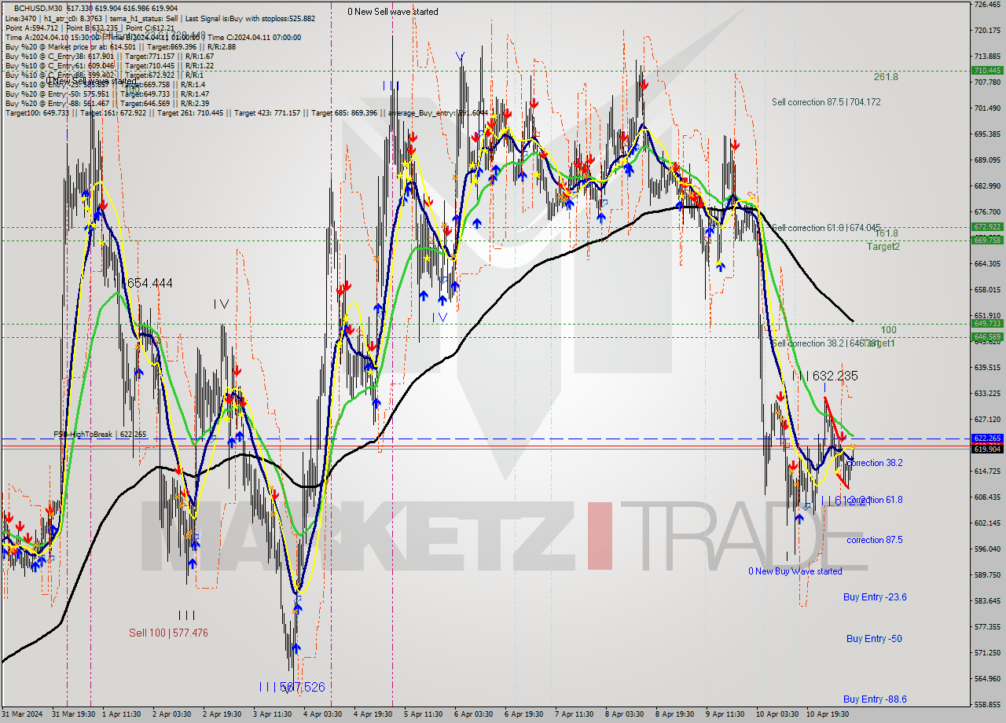Click the 567.526 wave low label
This screenshot has height=723, width=1006.
pyautogui.click(x=301, y=688)
